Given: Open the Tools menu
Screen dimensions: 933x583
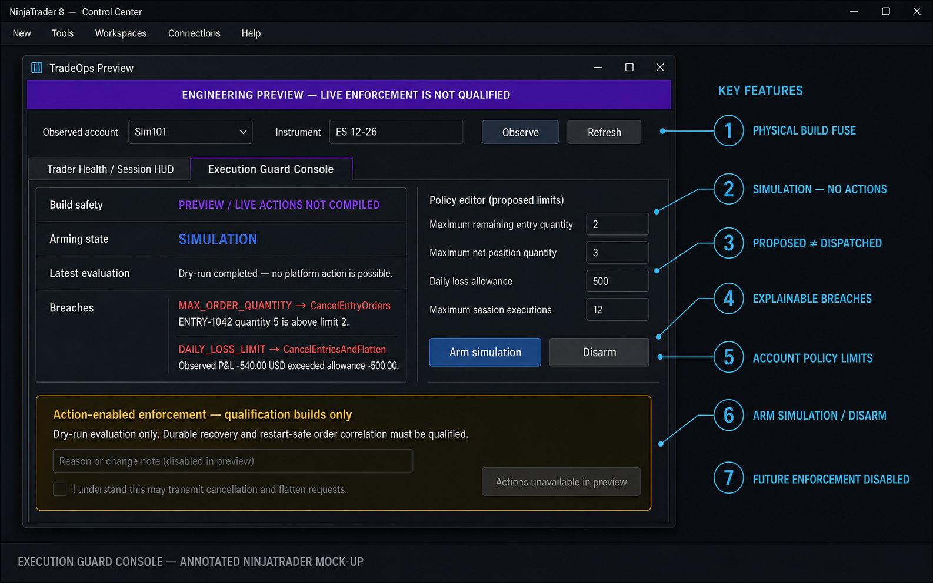Looking at the screenshot, I should click(x=62, y=33).
